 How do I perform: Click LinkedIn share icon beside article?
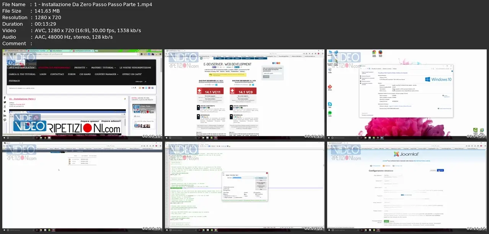pyautogui.click(x=5, y=115)
